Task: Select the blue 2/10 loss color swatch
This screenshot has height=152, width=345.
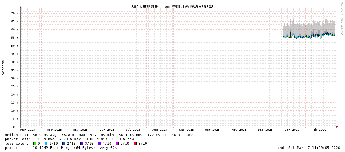Action: [64, 143]
